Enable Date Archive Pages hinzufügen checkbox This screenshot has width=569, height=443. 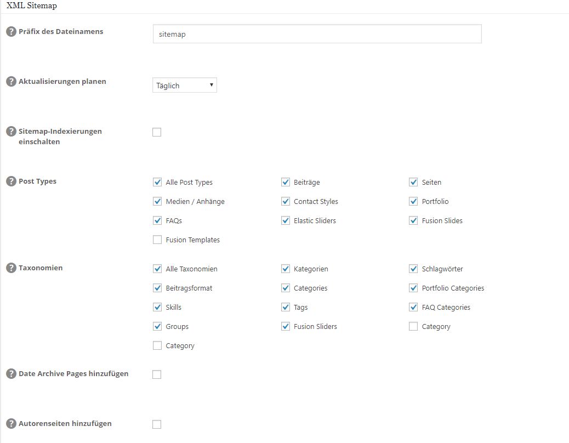(157, 374)
